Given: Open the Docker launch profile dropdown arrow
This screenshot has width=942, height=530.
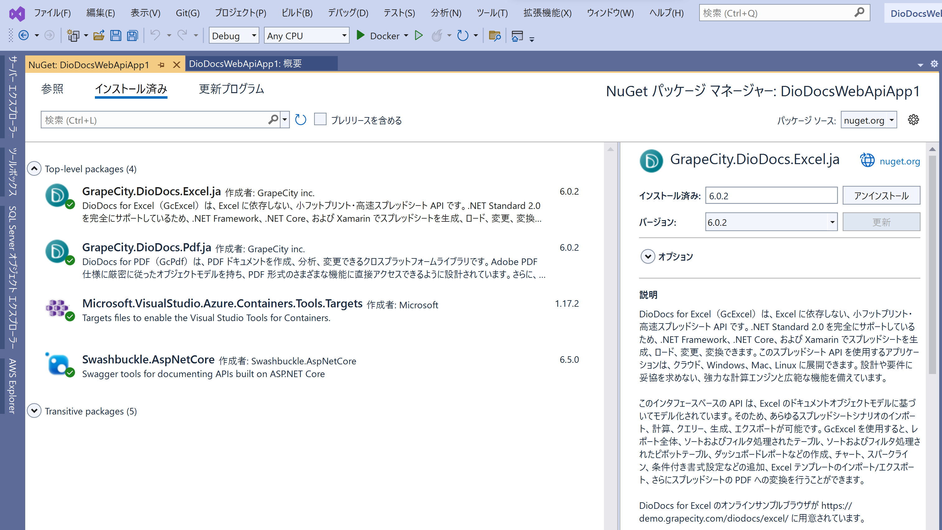Looking at the screenshot, I should pyautogui.click(x=406, y=35).
